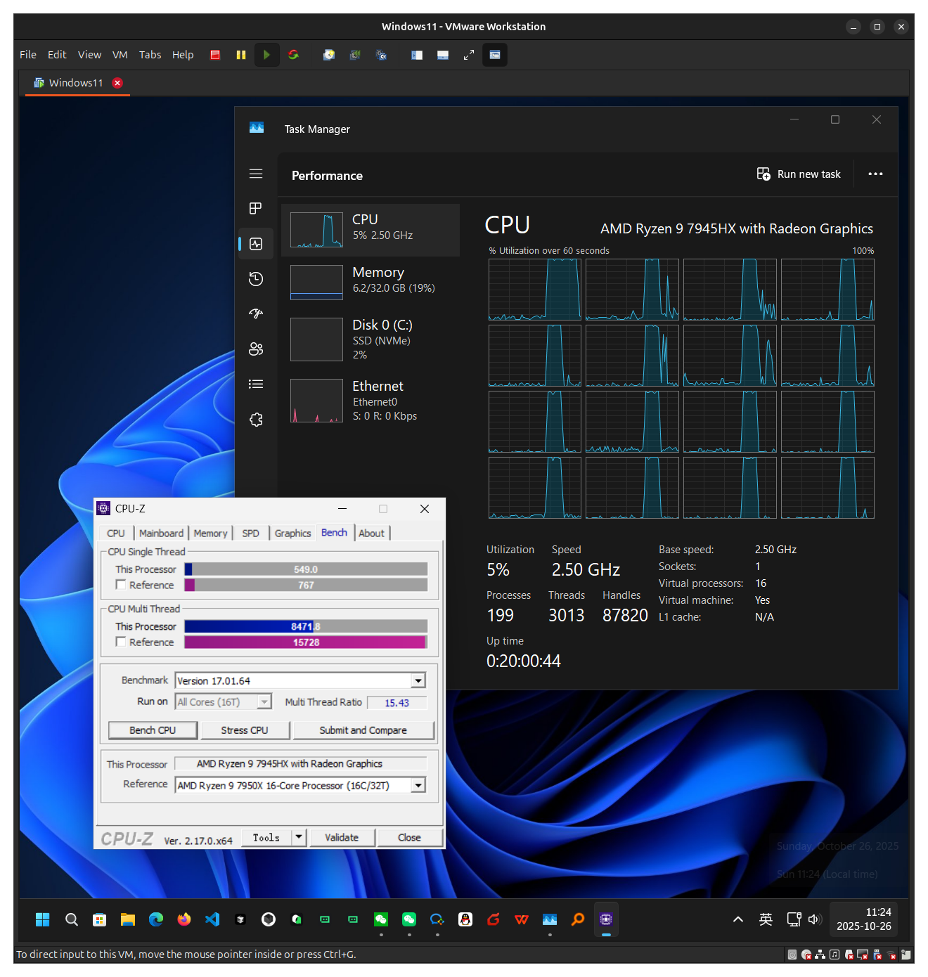Screen dimensions: 928x977
Task: Open Windows taskbar Search icon
Action: pos(72,919)
